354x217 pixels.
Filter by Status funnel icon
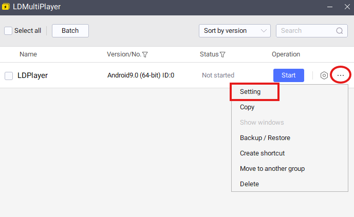coord(222,54)
